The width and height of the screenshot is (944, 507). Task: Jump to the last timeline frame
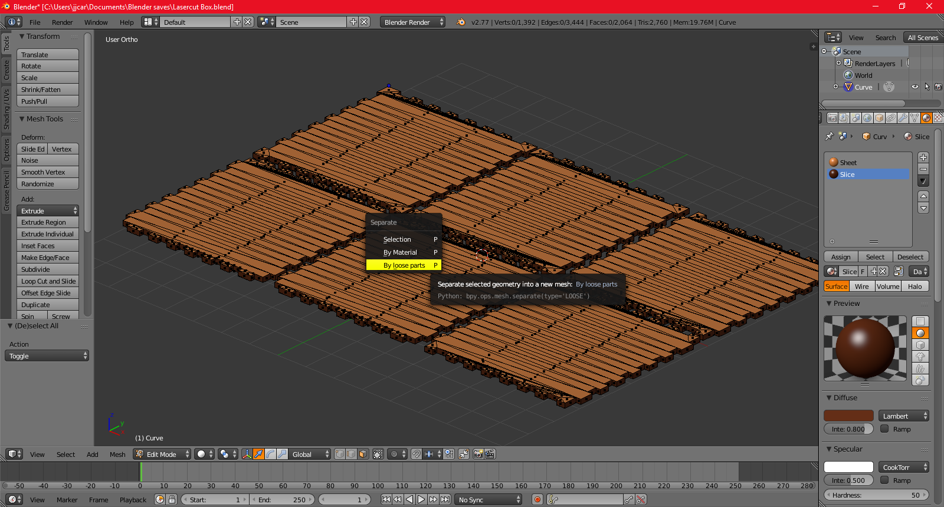(445, 499)
